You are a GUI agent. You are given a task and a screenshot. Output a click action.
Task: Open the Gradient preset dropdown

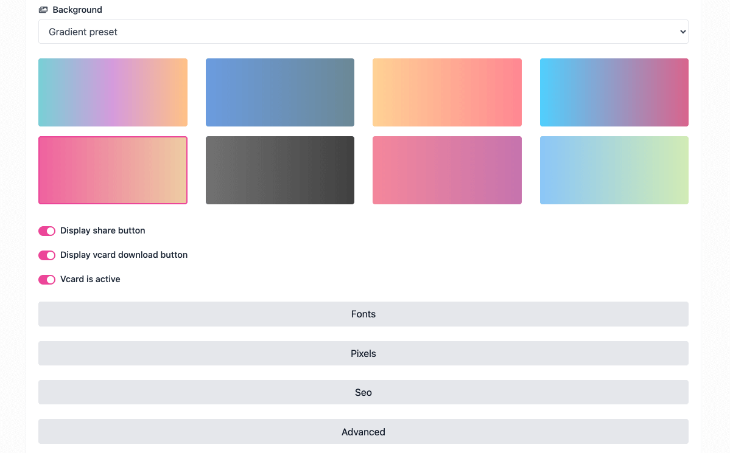coord(363,32)
